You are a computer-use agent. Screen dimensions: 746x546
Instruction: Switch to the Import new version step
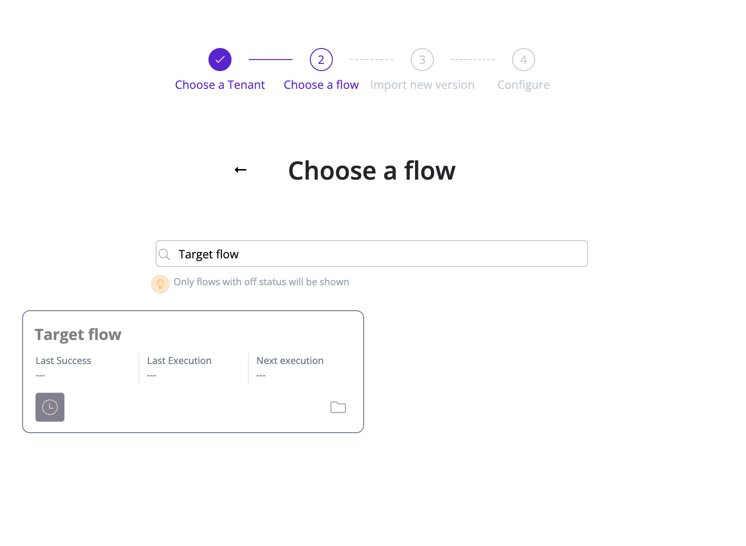pyautogui.click(x=422, y=85)
